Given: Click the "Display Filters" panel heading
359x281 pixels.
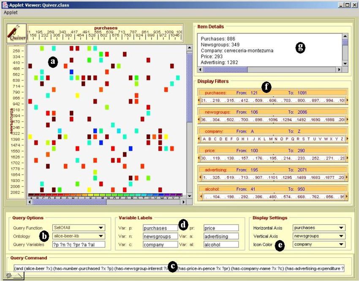Looking at the screenshot, I should (x=213, y=81).
